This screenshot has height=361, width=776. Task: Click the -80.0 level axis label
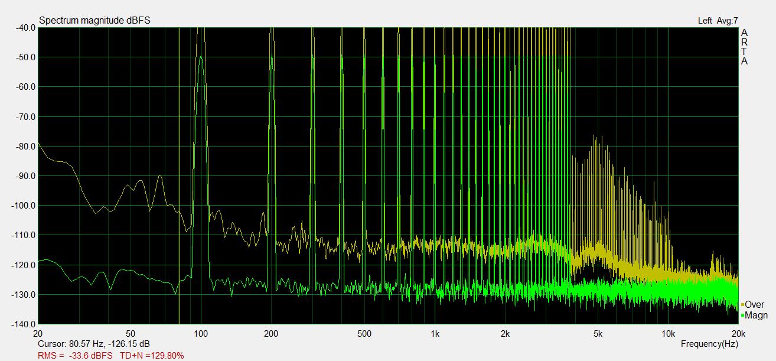25,147
